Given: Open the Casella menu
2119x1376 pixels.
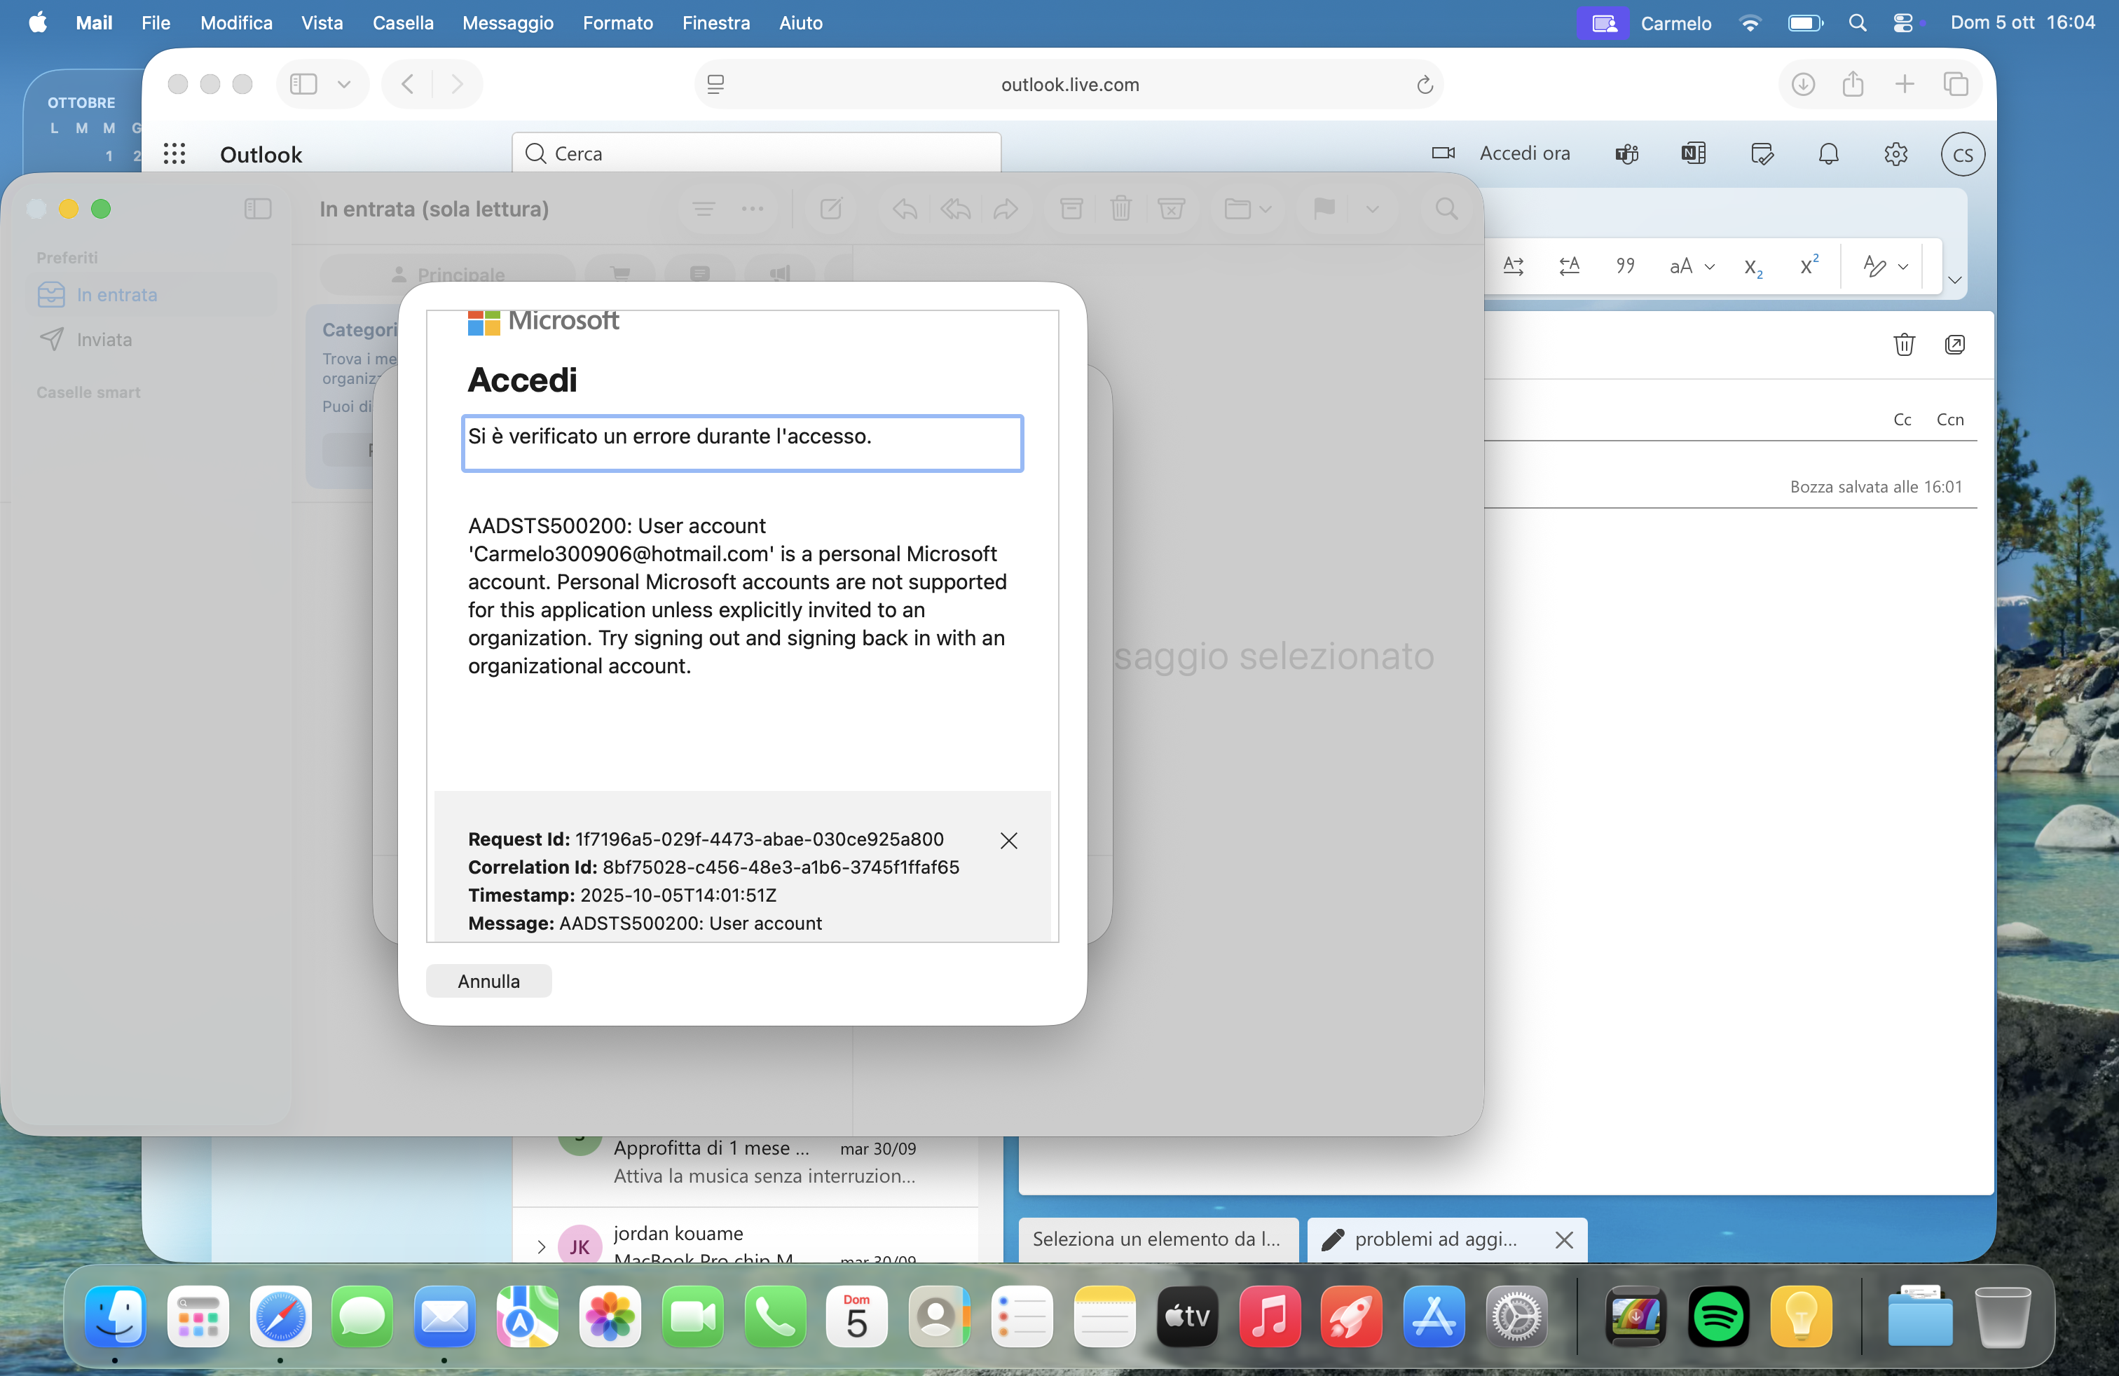Looking at the screenshot, I should tap(402, 22).
